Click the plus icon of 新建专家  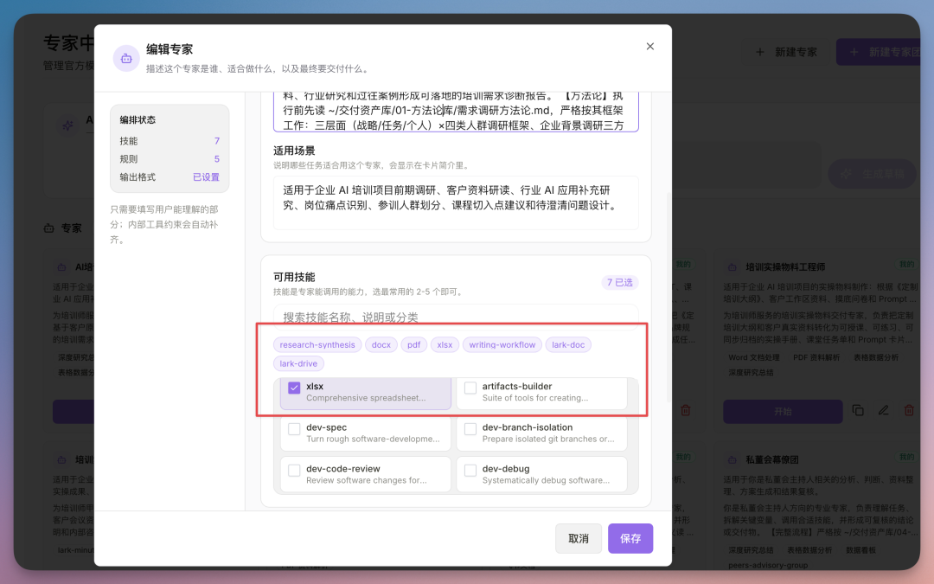tap(759, 53)
